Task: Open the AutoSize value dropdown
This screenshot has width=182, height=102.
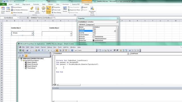Action: (x=115, y=31)
